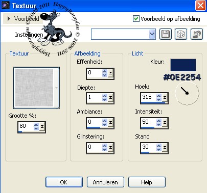Click the Hoek angle dial
Viewport: 207px width, 193px height.
187,93
